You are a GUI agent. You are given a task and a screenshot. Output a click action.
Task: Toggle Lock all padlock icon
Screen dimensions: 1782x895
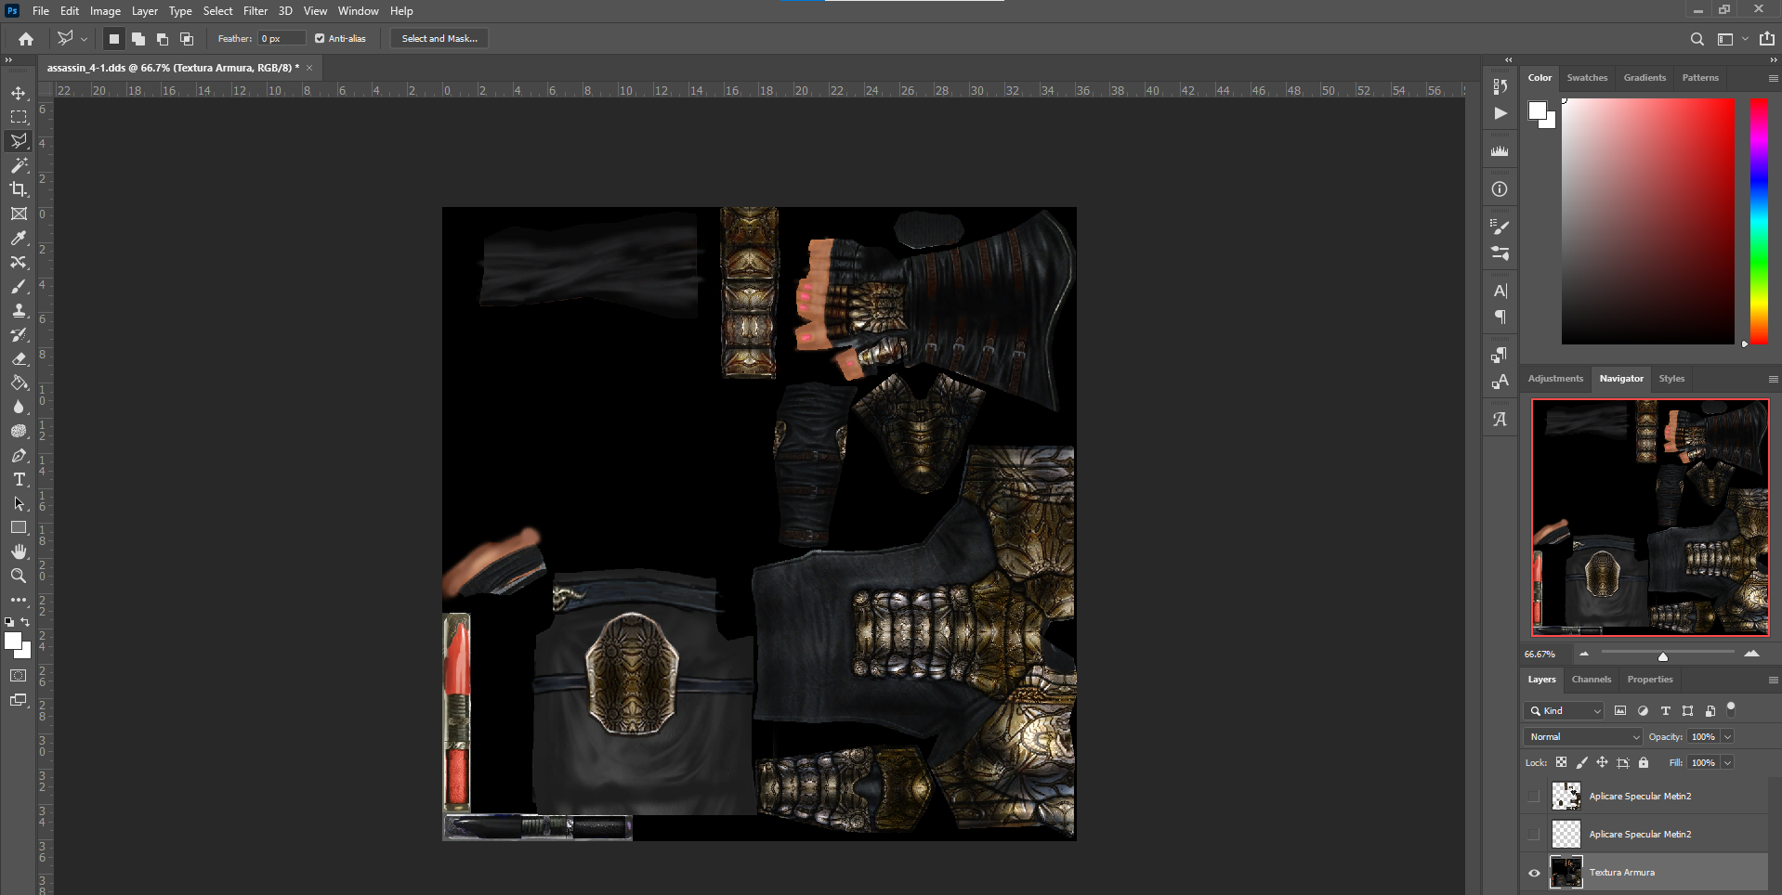click(x=1644, y=762)
